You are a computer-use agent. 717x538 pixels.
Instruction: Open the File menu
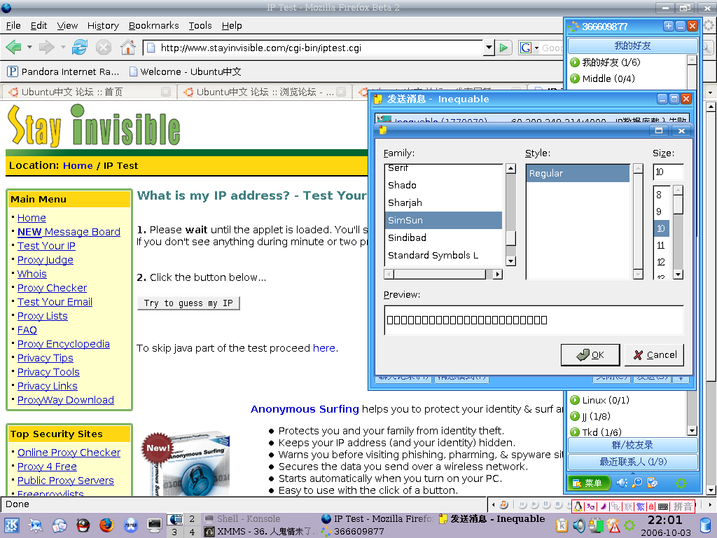point(13,26)
